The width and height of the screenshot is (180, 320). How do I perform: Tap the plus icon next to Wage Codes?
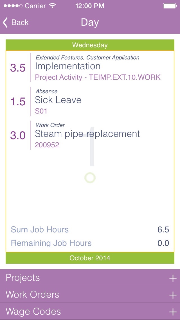(173, 312)
